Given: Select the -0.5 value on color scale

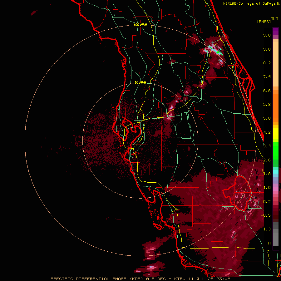Looking at the screenshot, I should pyautogui.click(x=266, y=215).
